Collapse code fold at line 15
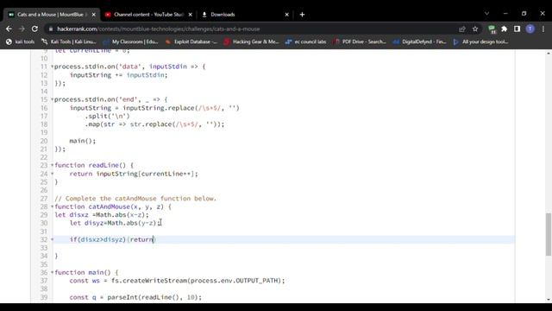Viewport: 552px width, 311px height. pos(52,99)
